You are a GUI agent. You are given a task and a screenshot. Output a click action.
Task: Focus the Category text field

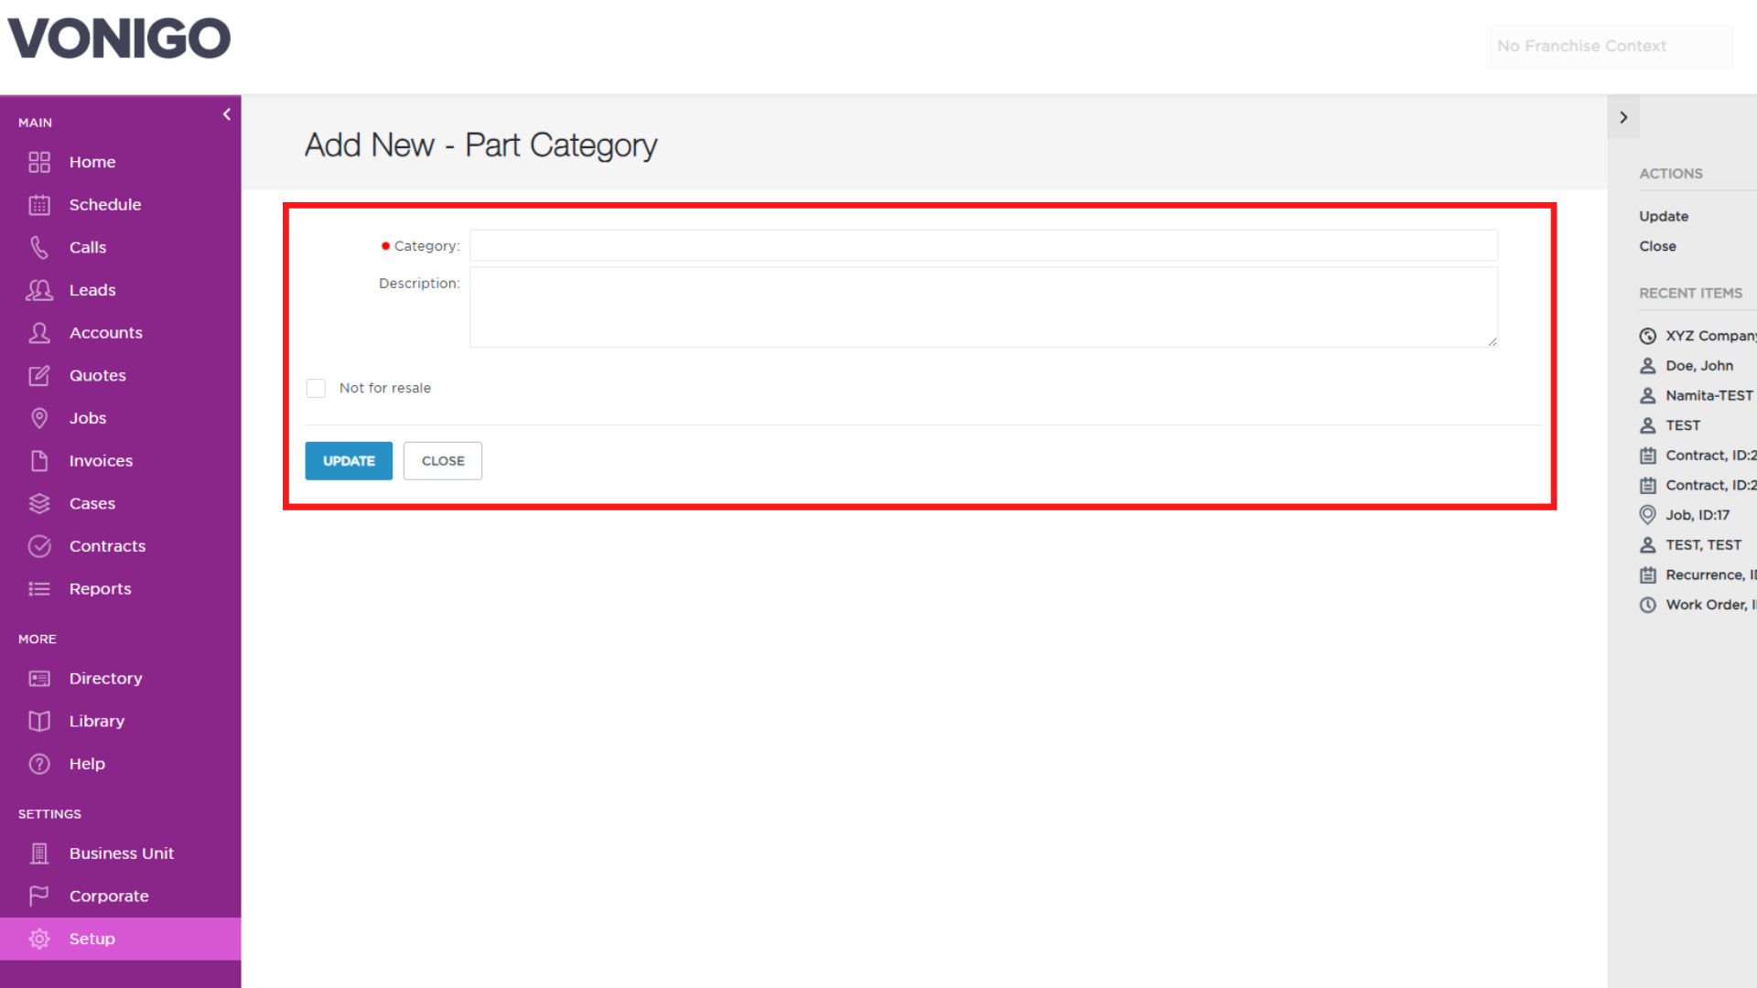[x=984, y=246]
